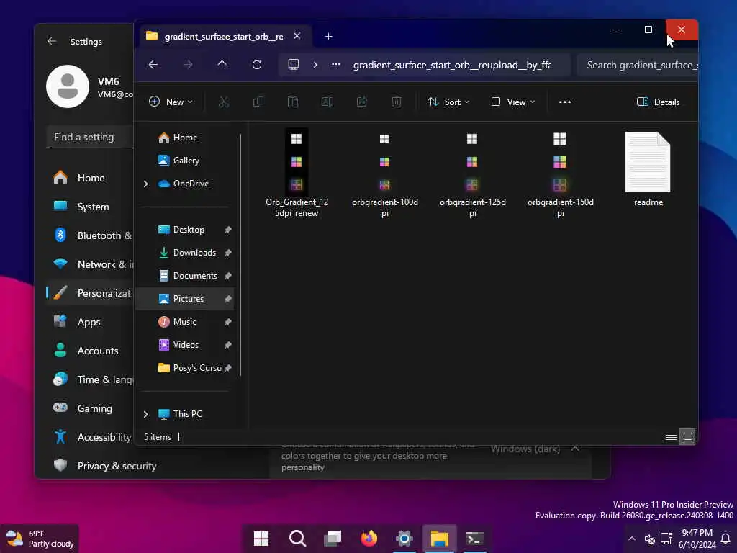Open the Terminal from the taskbar
This screenshot has height=553, width=737.
(475, 539)
